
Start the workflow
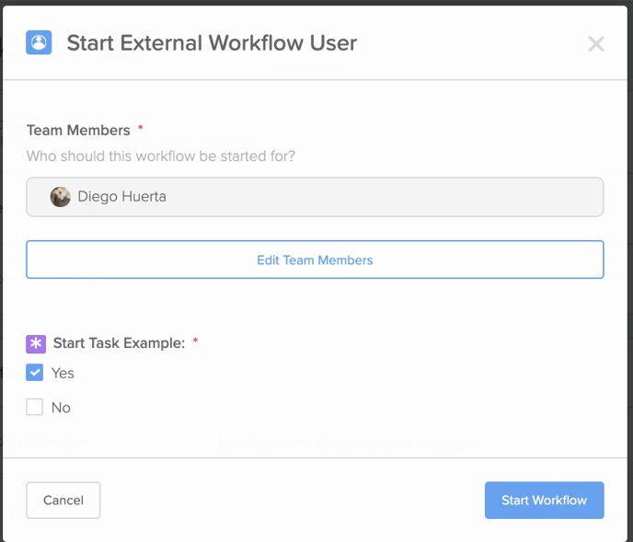[x=544, y=500]
